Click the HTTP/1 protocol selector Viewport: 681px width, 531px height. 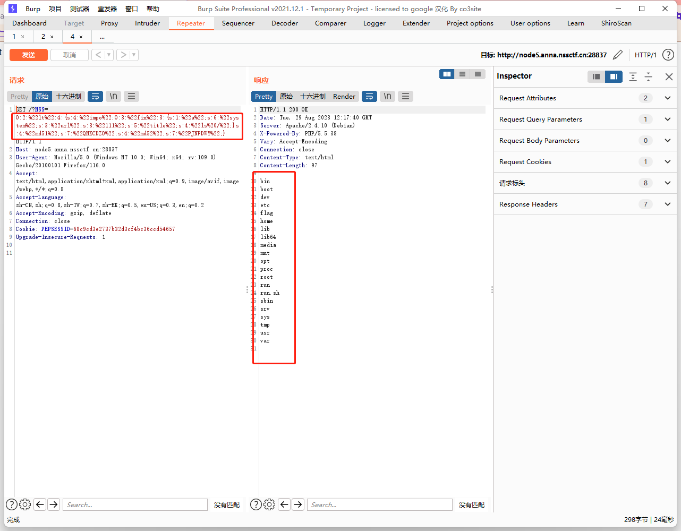[645, 55]
